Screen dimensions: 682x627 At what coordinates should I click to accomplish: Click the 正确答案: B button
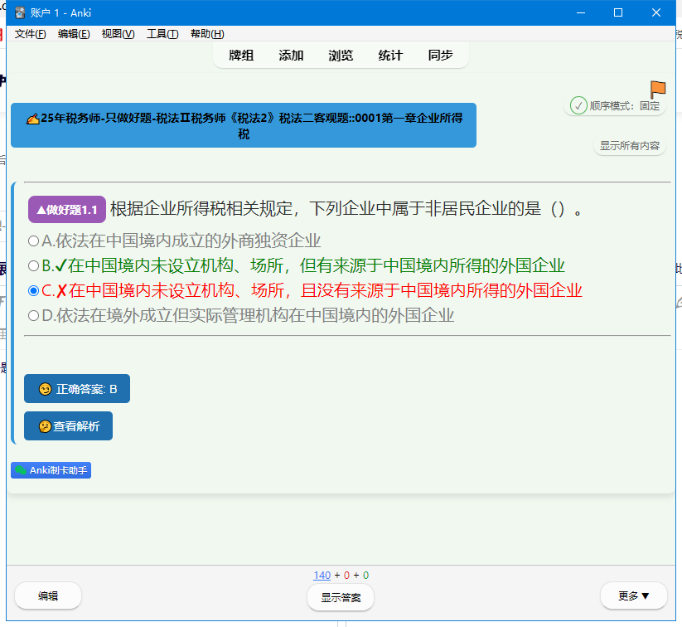77,388
